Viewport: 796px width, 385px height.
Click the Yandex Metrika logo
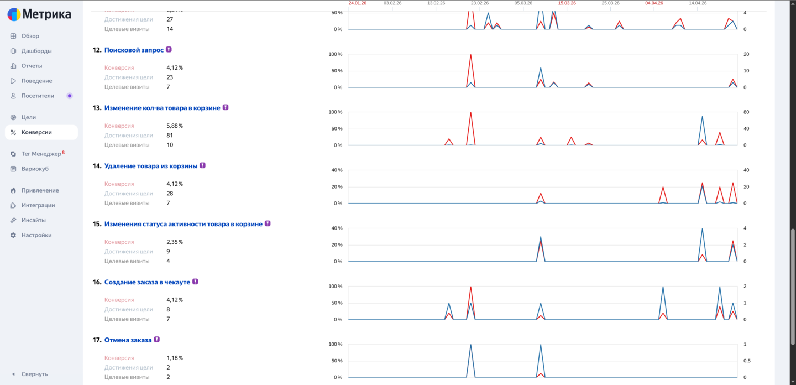[x=39, y=14]
